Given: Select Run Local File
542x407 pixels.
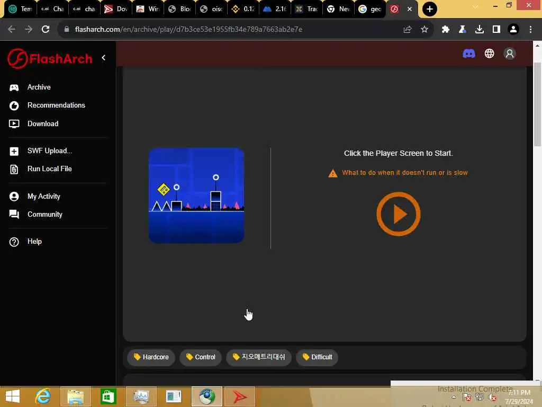Looking at the screenshot, I should (49, 169).
